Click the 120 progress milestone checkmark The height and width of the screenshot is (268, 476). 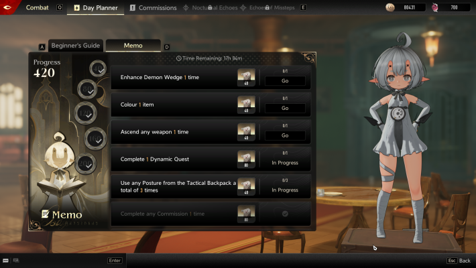coord(86,113)
